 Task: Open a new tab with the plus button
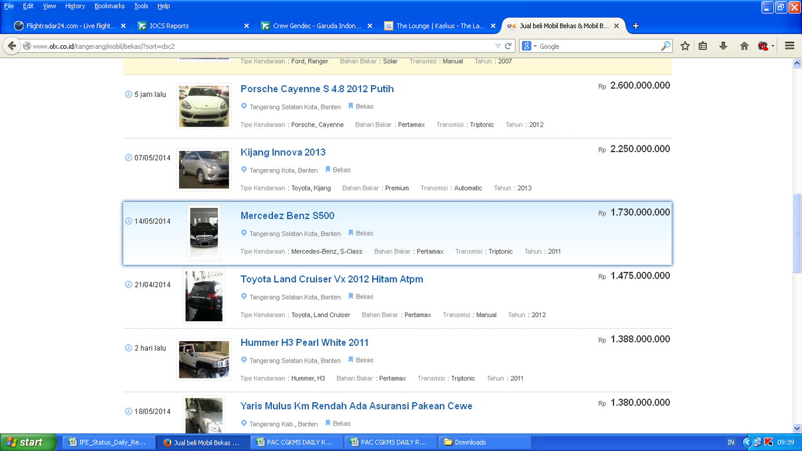click(635, 26)
